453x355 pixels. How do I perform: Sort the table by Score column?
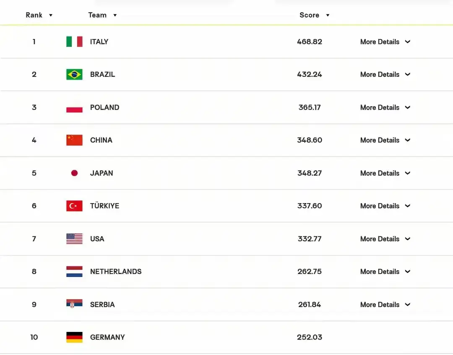(314, 15)
